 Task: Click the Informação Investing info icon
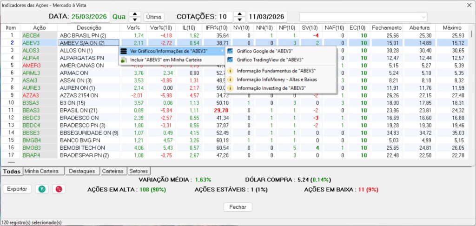pos(230,87)
